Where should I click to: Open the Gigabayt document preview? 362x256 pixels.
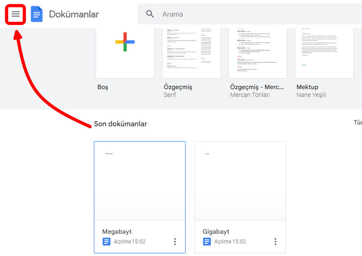click(240, 181)
